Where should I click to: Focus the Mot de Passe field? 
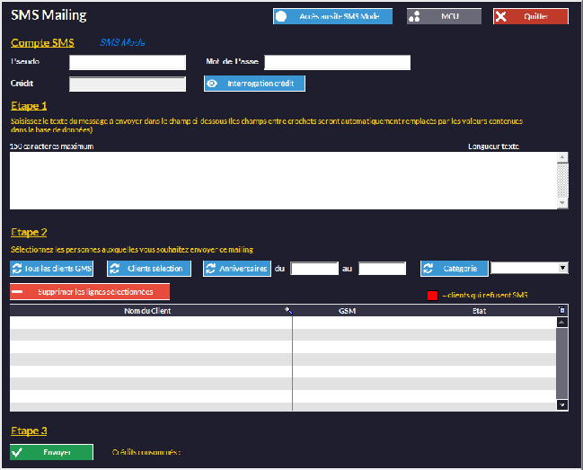[337, 63]
